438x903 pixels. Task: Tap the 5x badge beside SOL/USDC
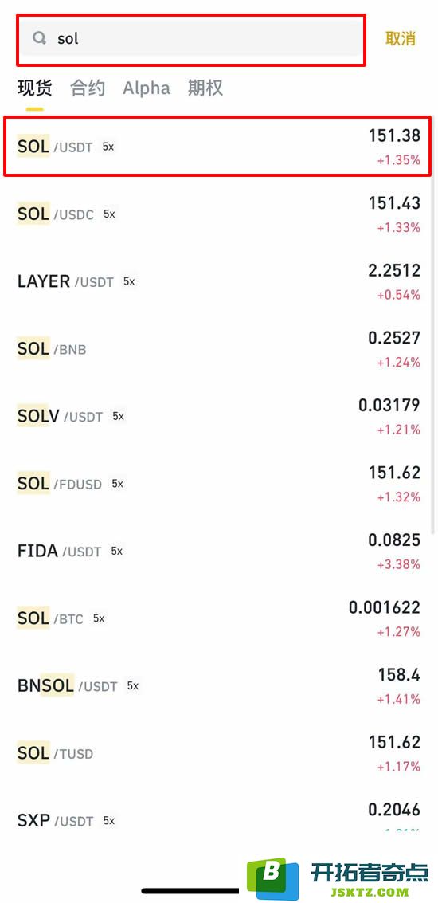pyautogui.click(x=109, y=214)
